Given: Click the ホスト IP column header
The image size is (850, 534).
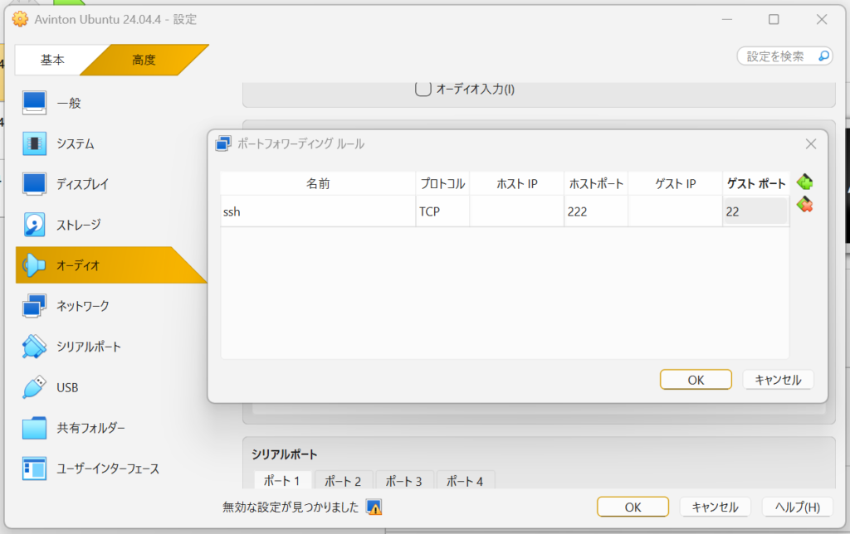Looking at the screenshot, I should pos(516,183).
